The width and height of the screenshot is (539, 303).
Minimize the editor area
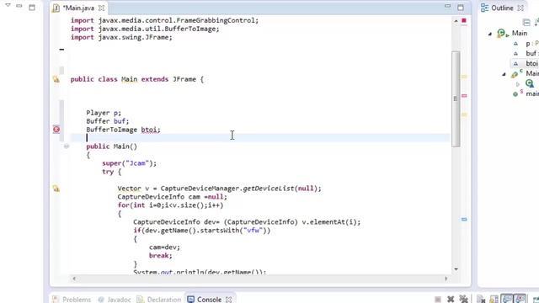click(x=447, y=6)
